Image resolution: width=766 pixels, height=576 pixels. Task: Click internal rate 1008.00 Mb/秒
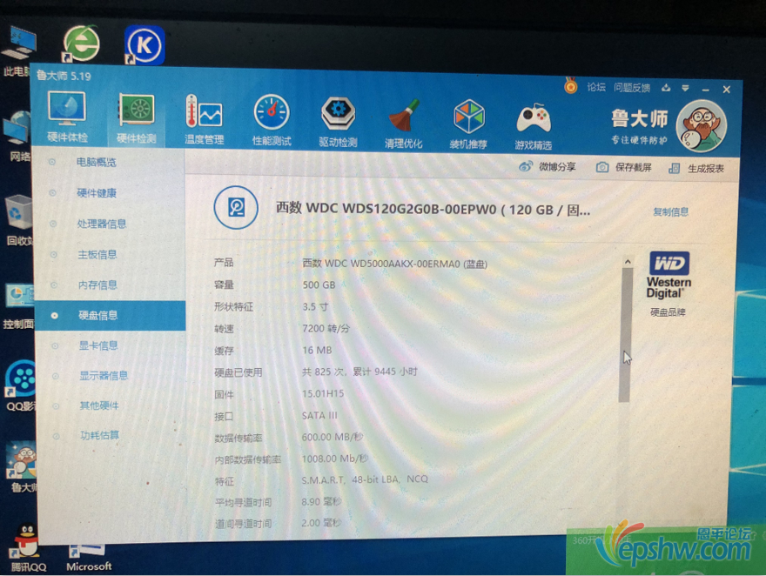(x=334, y=459)
